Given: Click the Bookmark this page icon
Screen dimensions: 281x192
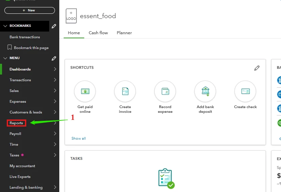Looking at the screenshot, I should click(9, 47).
